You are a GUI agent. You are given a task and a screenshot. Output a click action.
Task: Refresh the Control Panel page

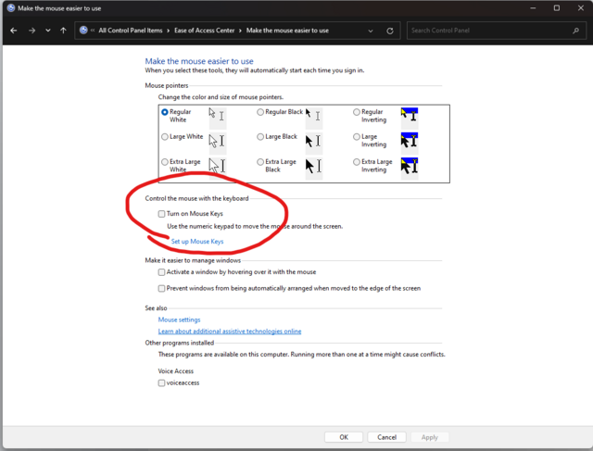(x=390, y=31)
